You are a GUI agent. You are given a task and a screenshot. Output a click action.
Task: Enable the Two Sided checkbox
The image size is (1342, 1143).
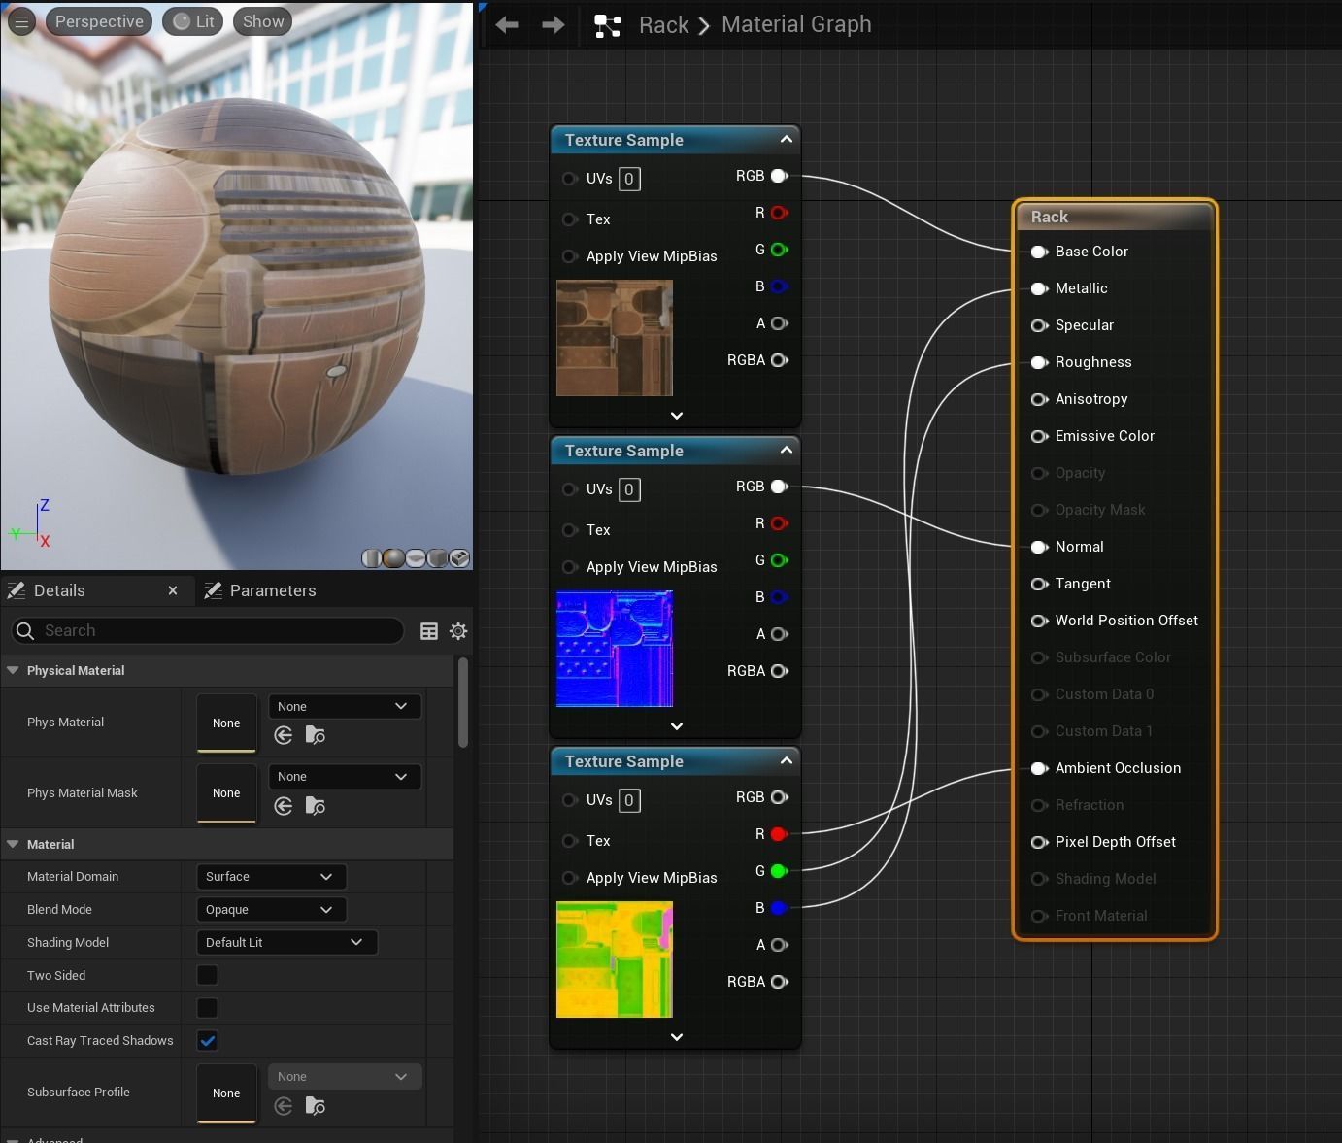coord(207,975)
